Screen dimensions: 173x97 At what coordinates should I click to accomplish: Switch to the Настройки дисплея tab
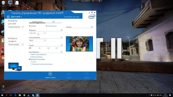pyautogui.click(x=37, y=22)
